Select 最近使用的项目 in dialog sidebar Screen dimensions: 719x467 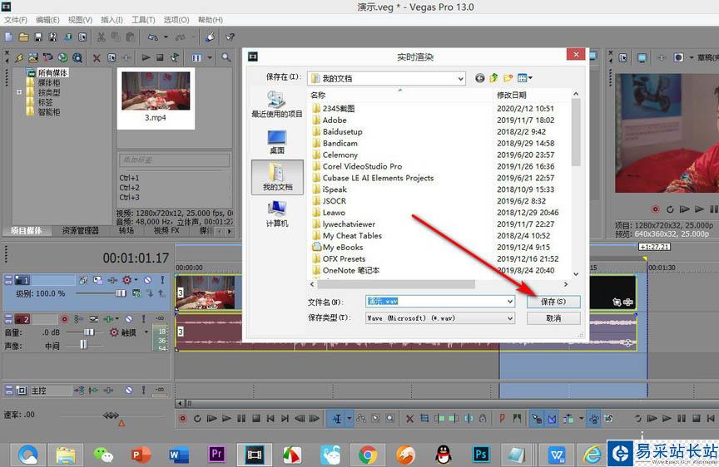pos(276,105)
